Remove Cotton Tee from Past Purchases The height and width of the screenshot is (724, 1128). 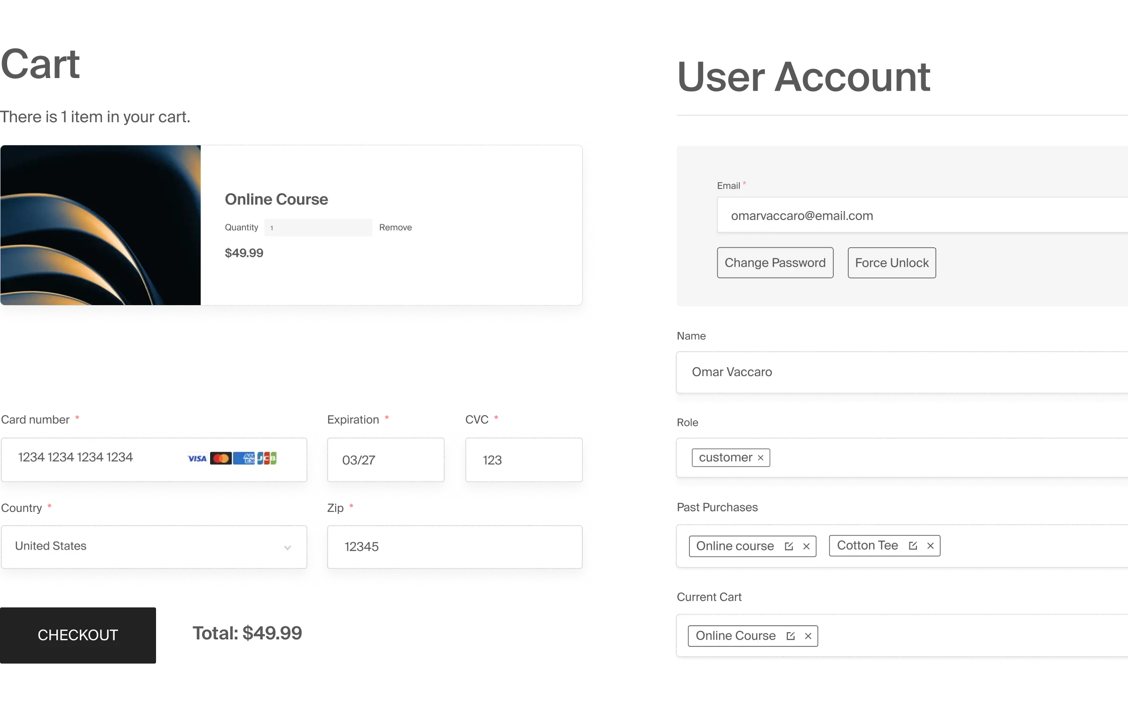[x=931, y=544]
